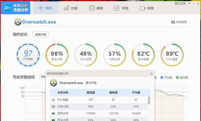201x121 pixels.
Task: Click the 最低值 column header in table
Action: pyautogui.click(x=113, y=93)
